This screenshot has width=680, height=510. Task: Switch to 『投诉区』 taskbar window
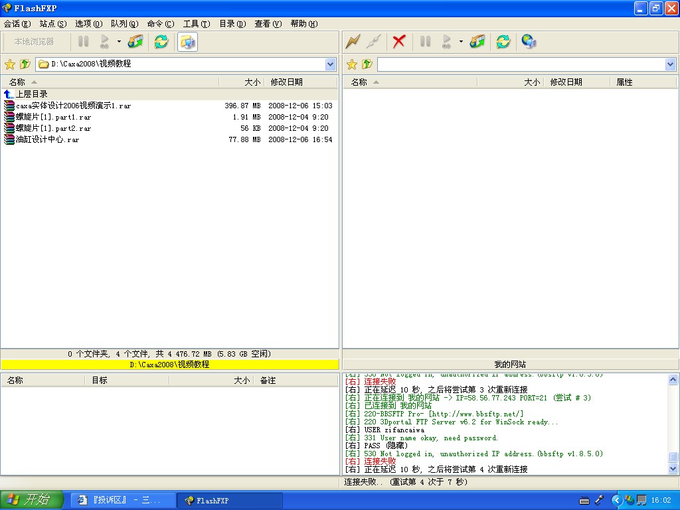click(x=123, y=500)
